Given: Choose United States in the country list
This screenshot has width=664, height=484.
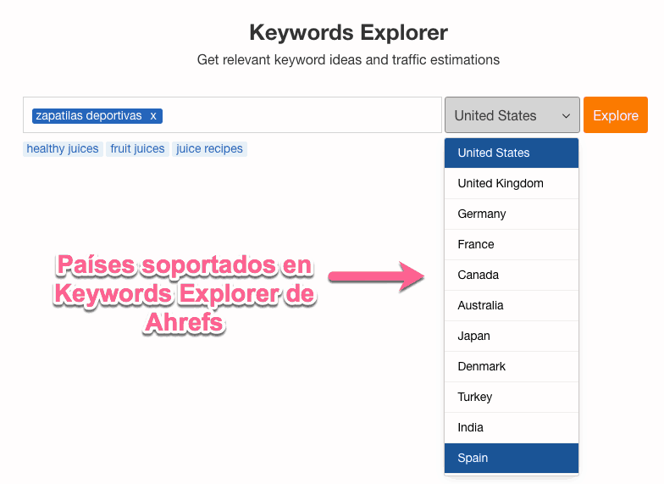Looking at the screenshot, I should tap(512, 153).
